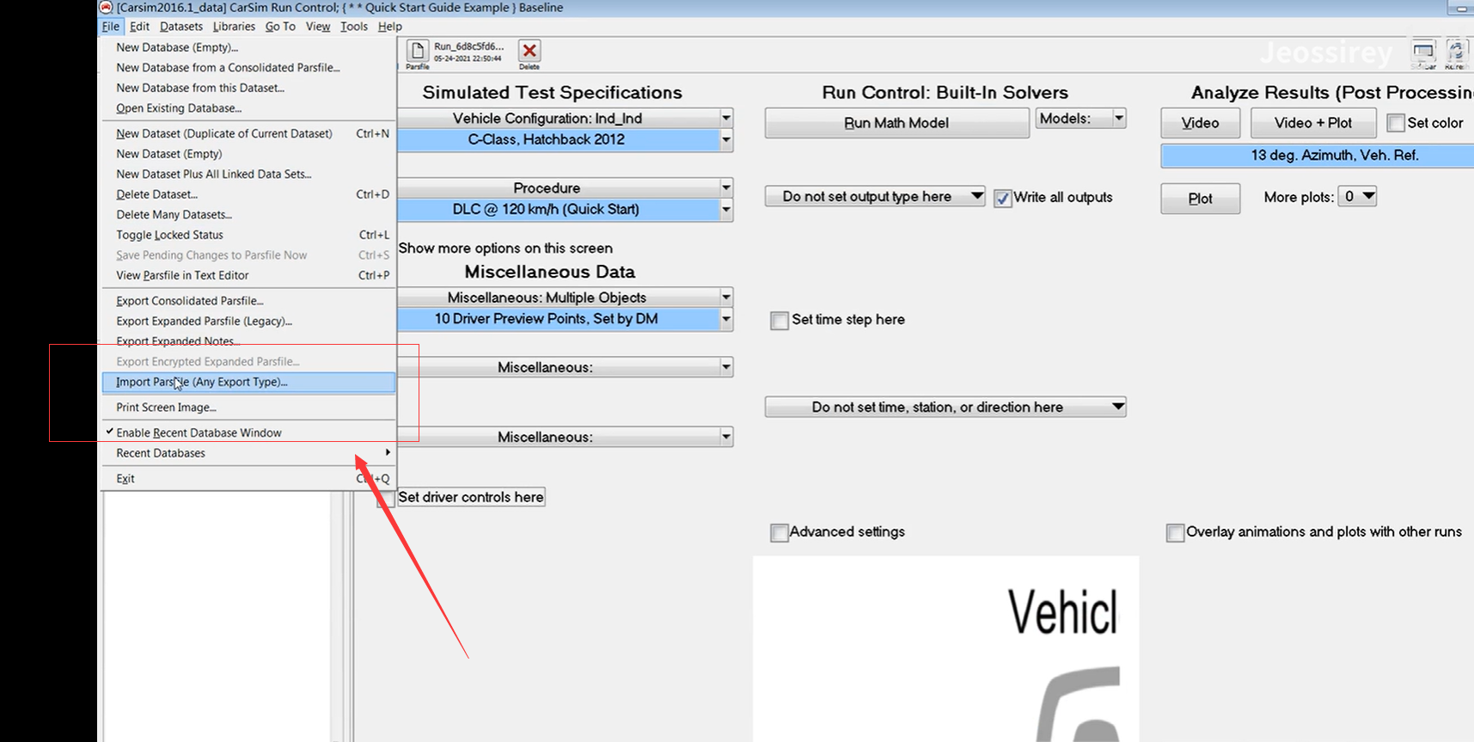Select New Dataset Plus All Linked Data Sets
The height and width of the screenshot is (742, 1474).
pos(249,175)
